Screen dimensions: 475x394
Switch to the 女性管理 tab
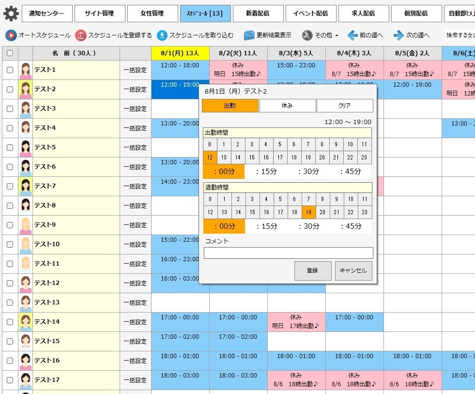(153, 14)
